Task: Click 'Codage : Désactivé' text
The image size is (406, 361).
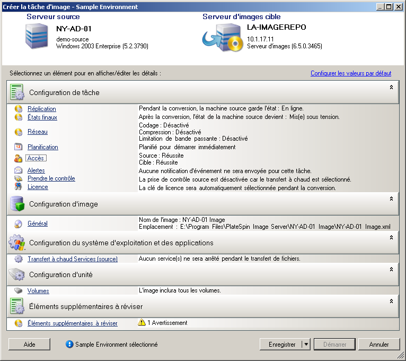Action: coord(164,125)
